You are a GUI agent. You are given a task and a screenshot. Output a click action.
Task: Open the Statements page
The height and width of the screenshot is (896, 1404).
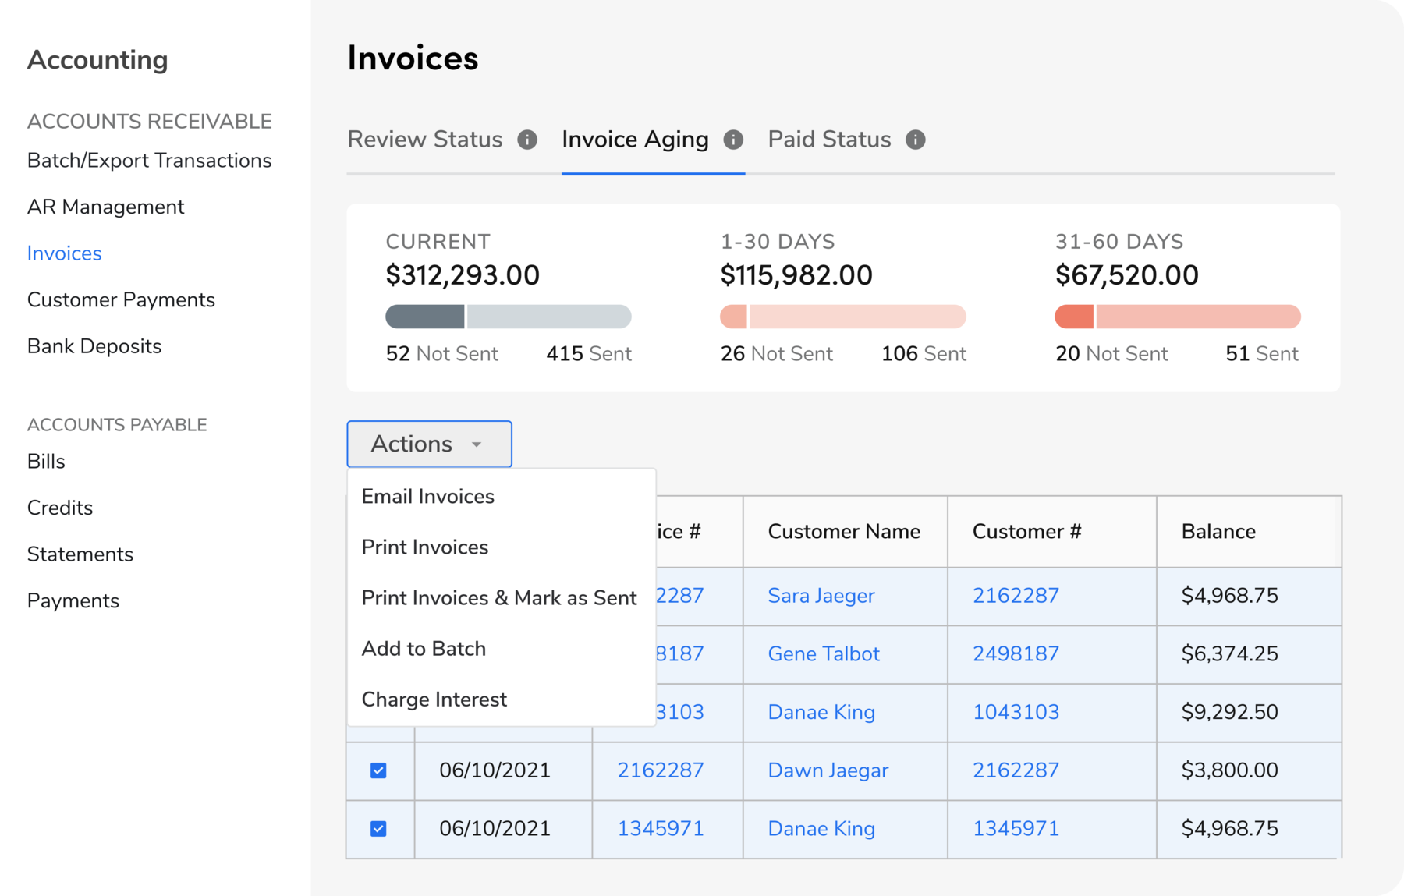click(80, 554)
